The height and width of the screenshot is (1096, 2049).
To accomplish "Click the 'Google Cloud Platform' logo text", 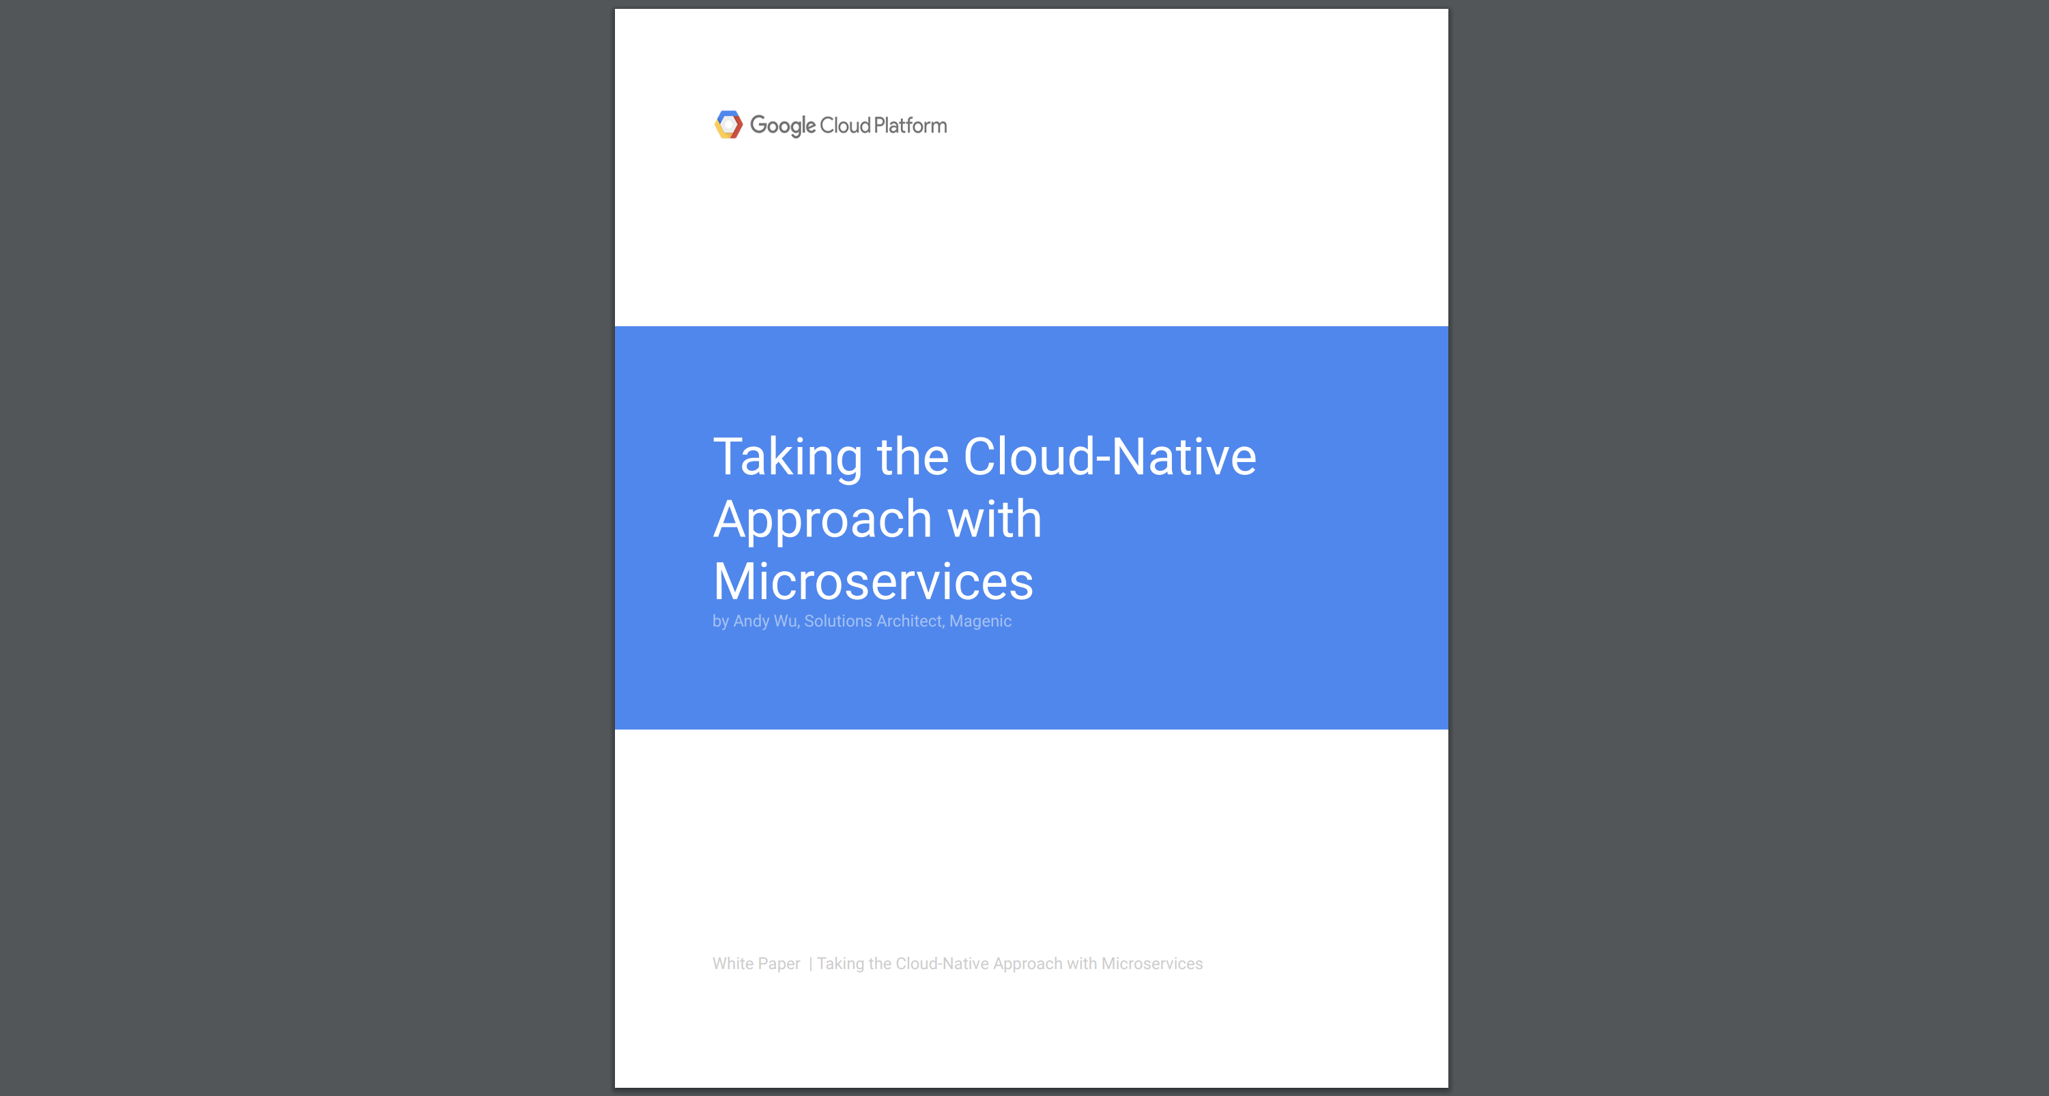I will pos(848,126).
